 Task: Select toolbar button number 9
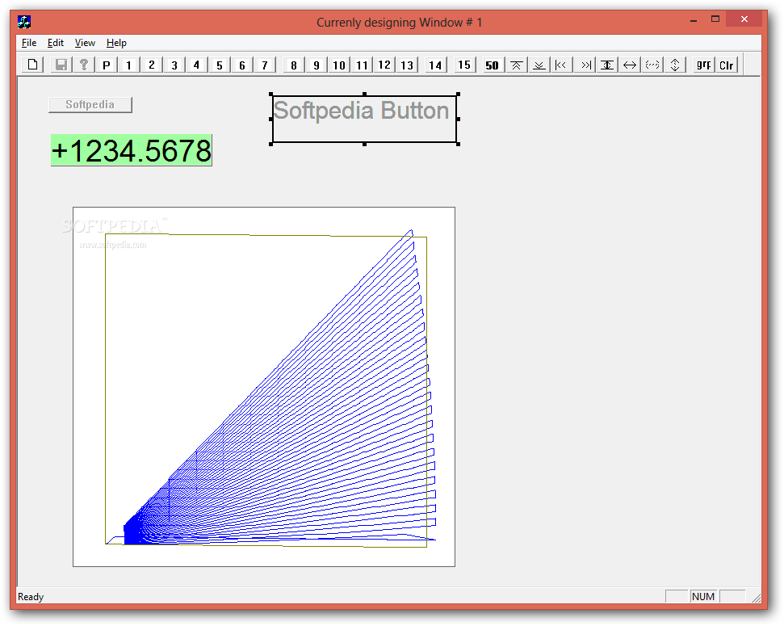316,65
